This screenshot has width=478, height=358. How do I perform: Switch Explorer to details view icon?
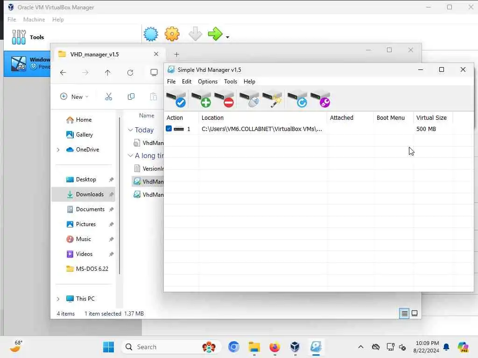(x=404, y=313)
